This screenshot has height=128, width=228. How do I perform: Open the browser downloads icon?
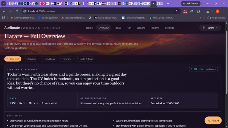(208, 11)
